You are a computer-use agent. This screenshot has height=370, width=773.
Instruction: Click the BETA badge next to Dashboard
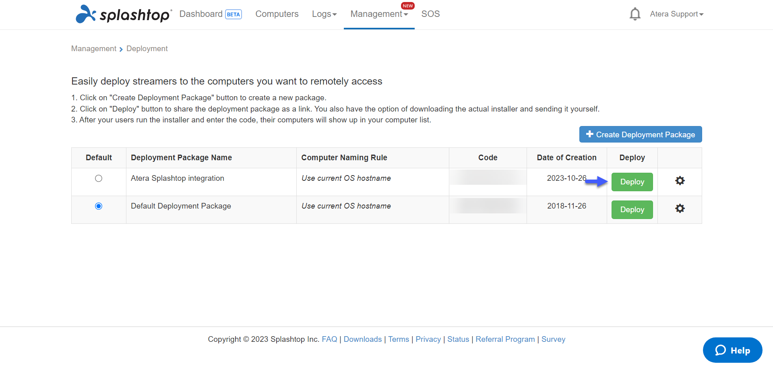tap(234, 14)
